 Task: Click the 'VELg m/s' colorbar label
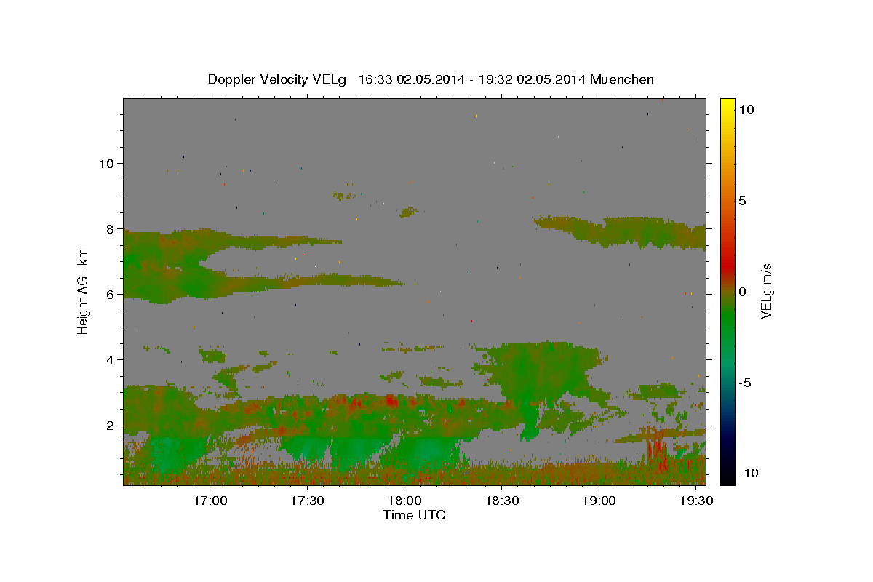point(766,291)
